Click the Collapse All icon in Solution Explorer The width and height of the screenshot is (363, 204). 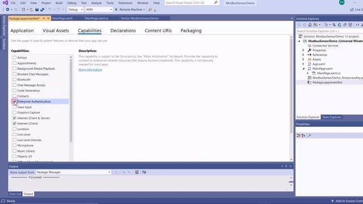point(345,25)
